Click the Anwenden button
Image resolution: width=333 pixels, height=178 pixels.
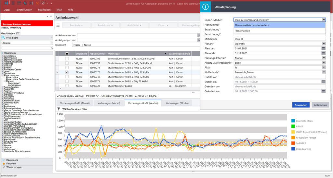pyautogui.click(x=301, y=105)
